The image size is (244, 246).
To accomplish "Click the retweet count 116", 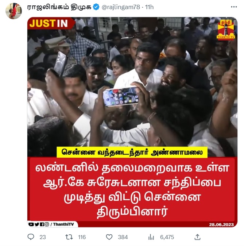I will coord(82,237).
